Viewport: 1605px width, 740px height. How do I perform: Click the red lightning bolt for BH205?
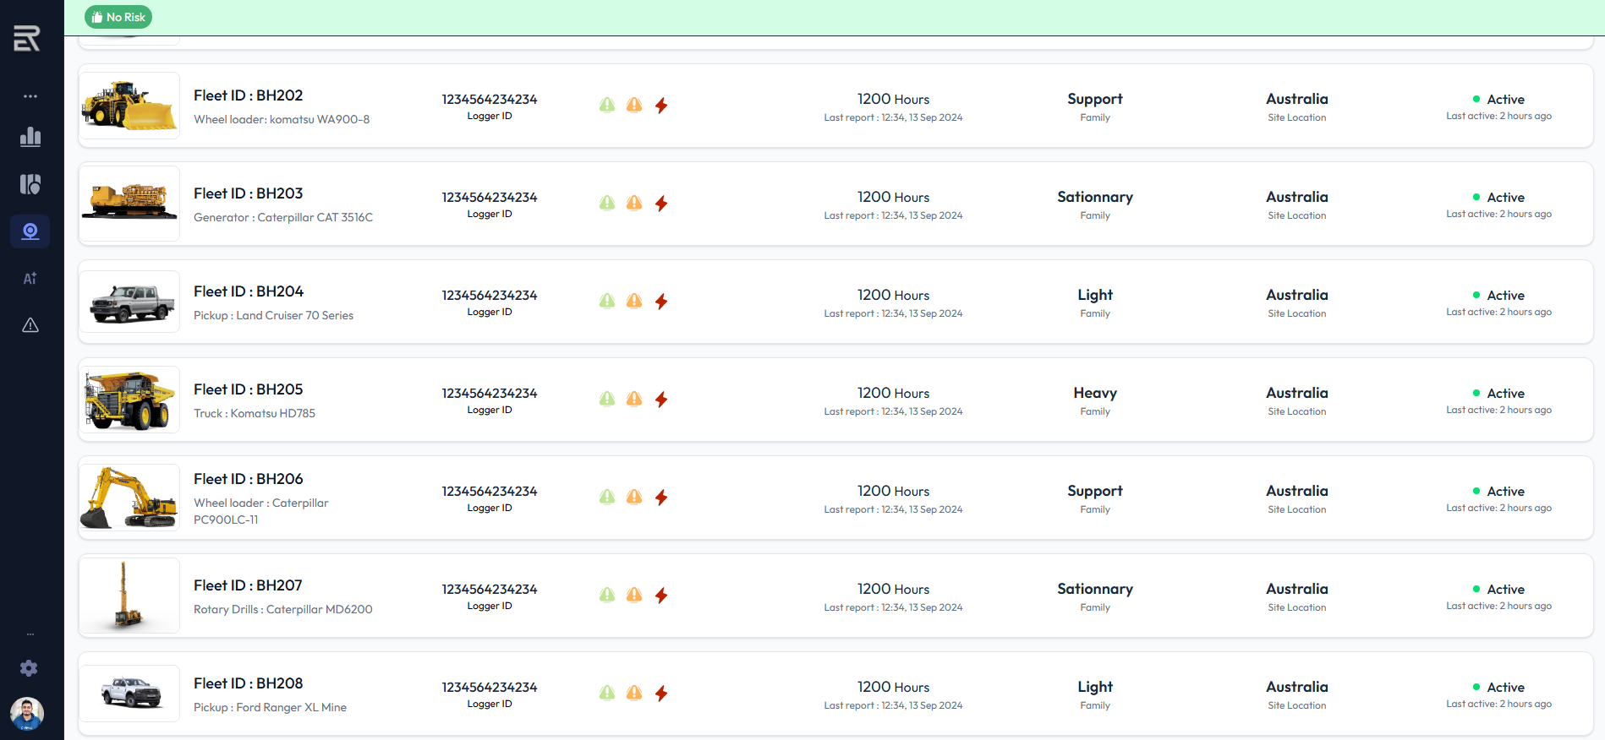tap(661, 399)
